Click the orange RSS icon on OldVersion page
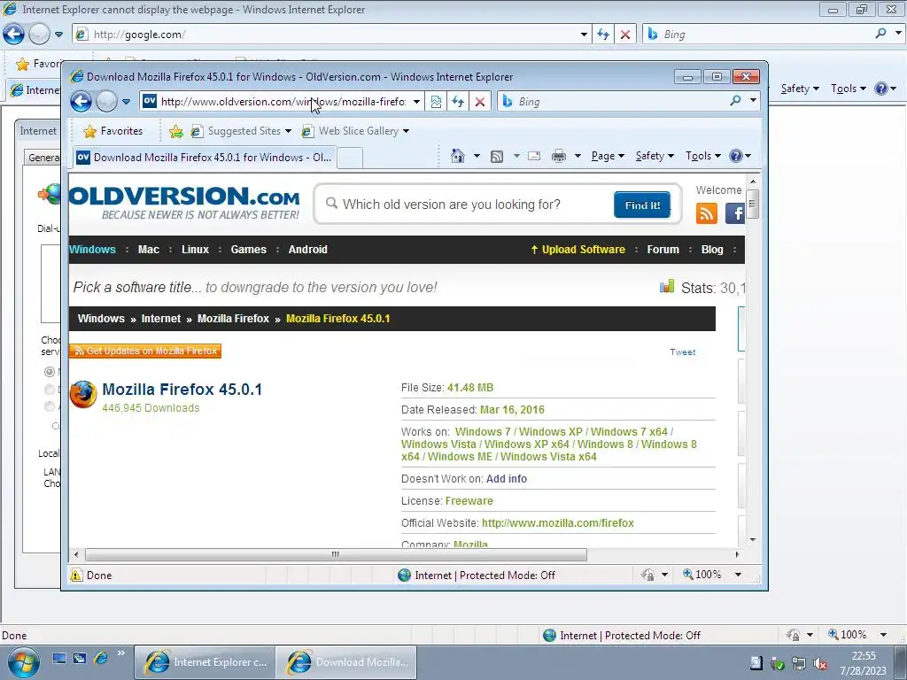The image size is (907, 680). [x=706, y=213]
